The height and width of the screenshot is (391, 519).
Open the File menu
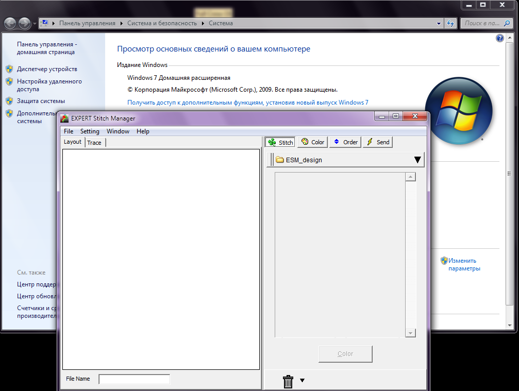coord(69,131)
